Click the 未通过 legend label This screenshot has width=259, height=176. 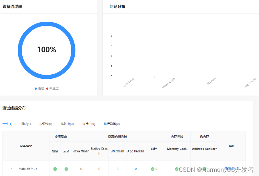click(54, 89)
